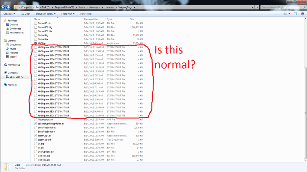Screen dimensions: 307x172
Task: Jump to steamapps in address path
Action: pos(94,7)
